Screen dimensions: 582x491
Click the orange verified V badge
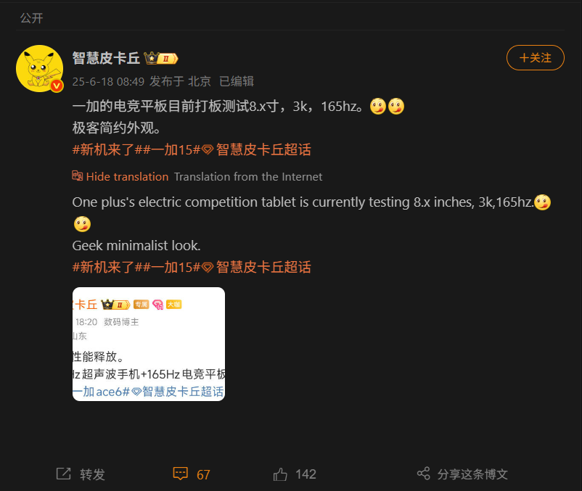(x=57, y=86)
